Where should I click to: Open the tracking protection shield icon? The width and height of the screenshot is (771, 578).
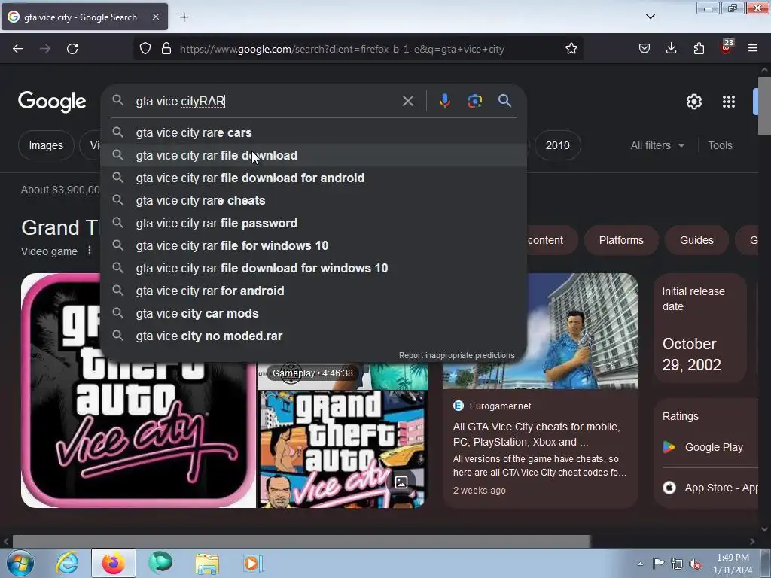tap(145, 49)
